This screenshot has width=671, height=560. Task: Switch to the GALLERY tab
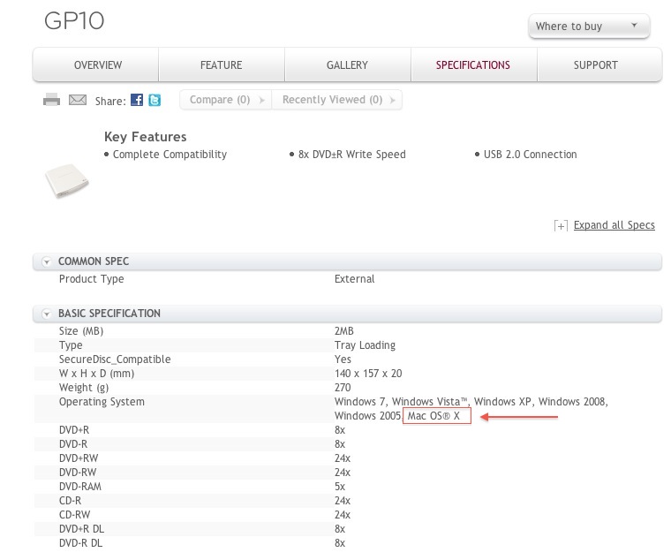pos(347,65)
